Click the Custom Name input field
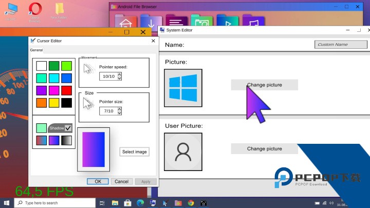Screen dimensions: 370x208 coord(341,44)
